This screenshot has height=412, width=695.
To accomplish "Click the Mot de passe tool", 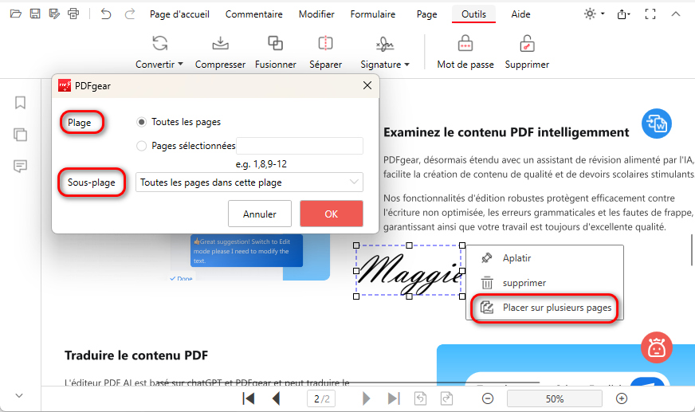I will point(465,52).
